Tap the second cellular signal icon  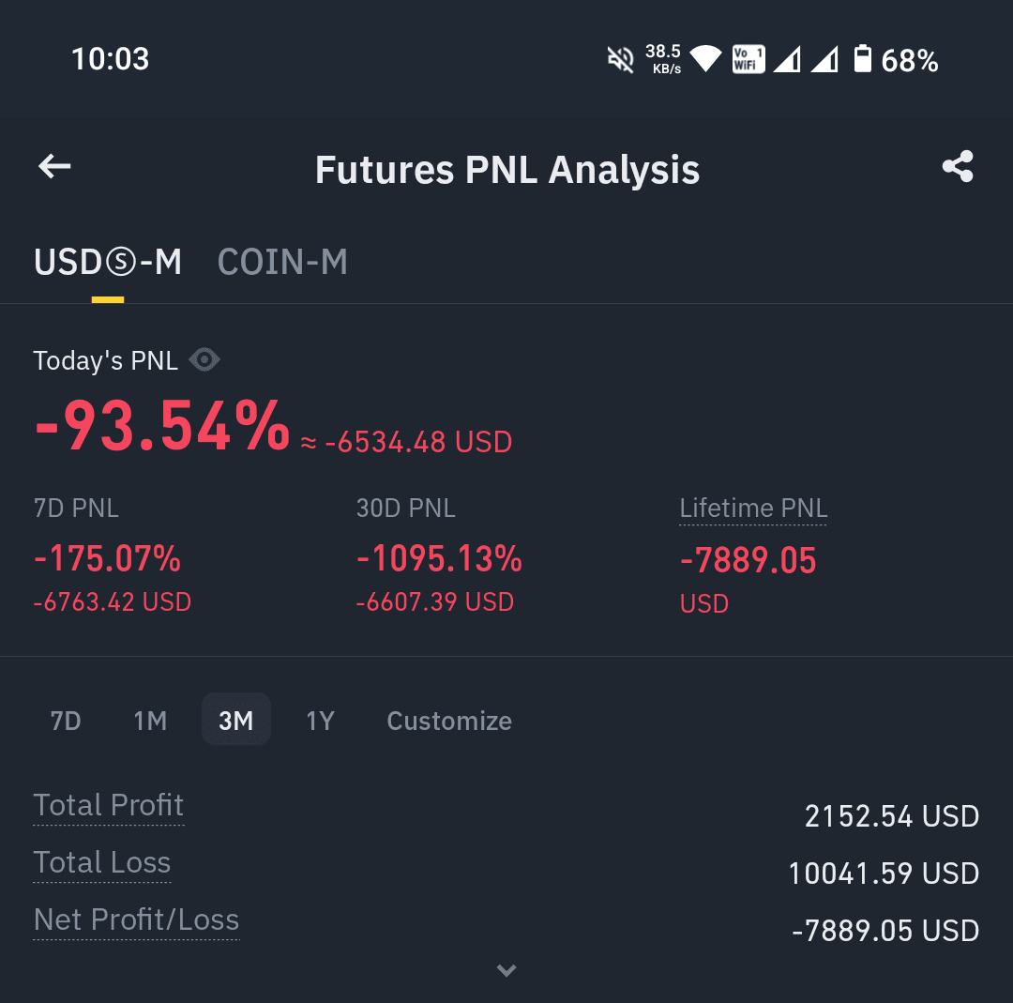(825, 59)
